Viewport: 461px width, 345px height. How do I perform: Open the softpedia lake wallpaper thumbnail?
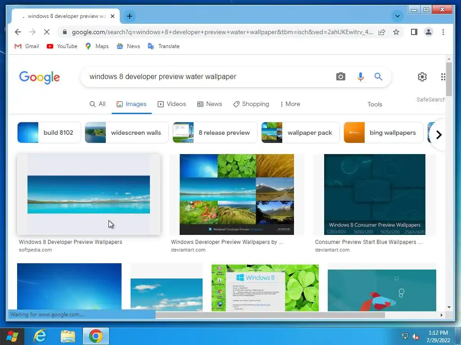coord(89,195)
